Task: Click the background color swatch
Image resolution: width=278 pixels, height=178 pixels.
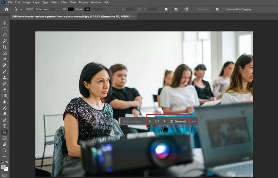Action: [x=6, y=169]
